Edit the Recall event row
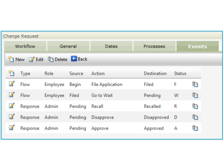224x168 pixels. [x=12, y=106]
